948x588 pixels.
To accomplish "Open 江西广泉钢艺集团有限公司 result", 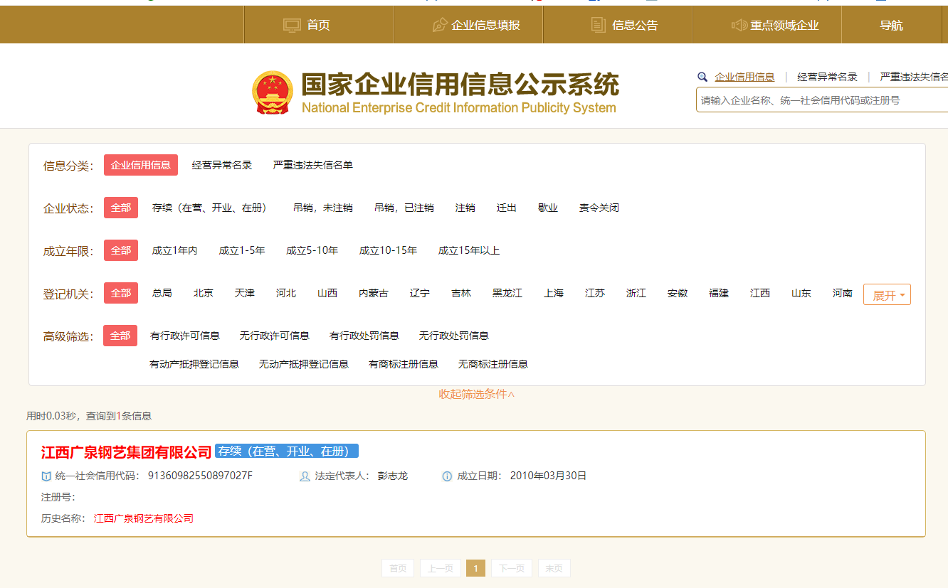I will coord(127,451).
